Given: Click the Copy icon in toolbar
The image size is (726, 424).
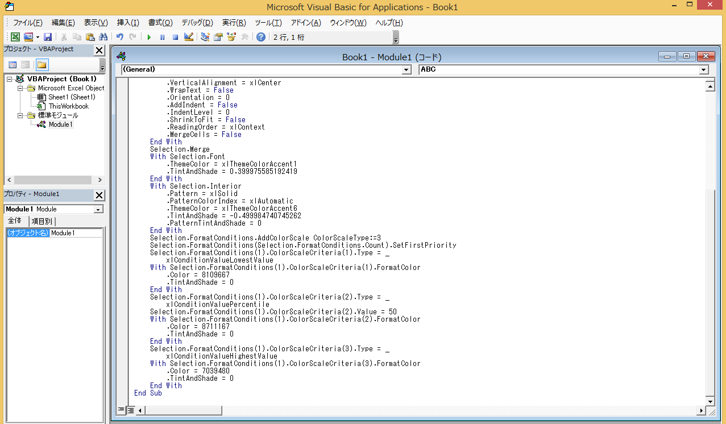Looking at the screenshot, I should (77, 37).
